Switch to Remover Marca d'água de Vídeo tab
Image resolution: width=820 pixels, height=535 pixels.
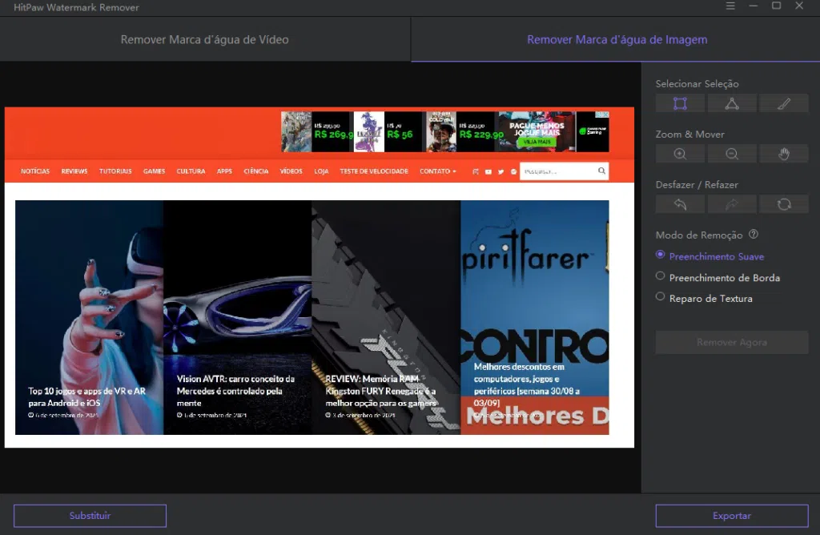(205, 40)
